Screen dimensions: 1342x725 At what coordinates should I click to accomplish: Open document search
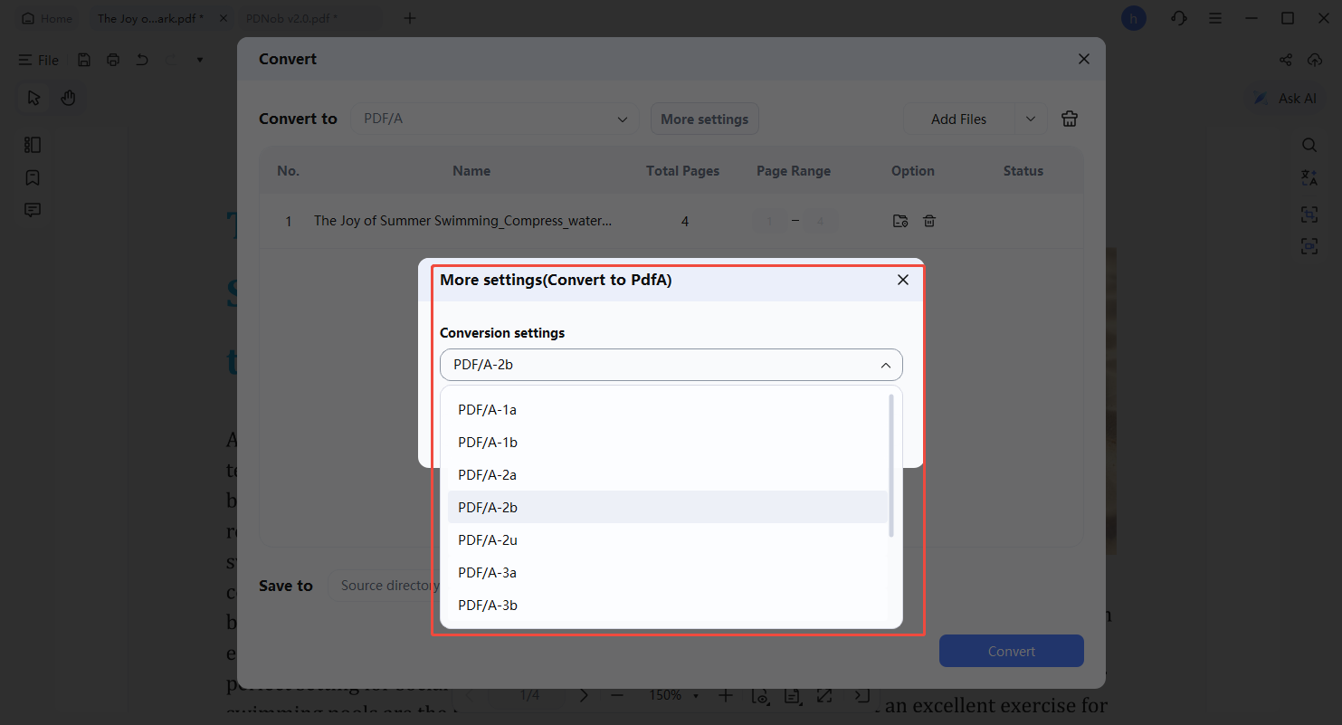coord(1309,145)
